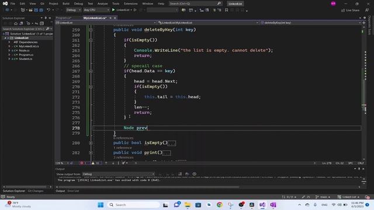374x210 pixels.
Task: Expand the collapsed isEmpty method at line 280
Action: (91, 143)
